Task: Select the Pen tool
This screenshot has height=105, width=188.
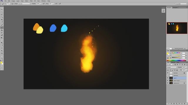Action: pyautogui.click(x=2, y=45)
